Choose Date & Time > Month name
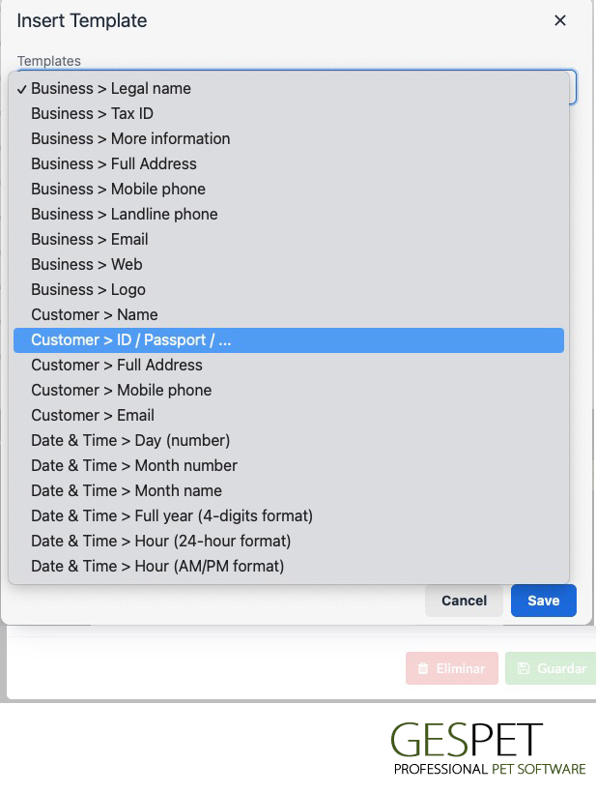 (x=289, y=491)
